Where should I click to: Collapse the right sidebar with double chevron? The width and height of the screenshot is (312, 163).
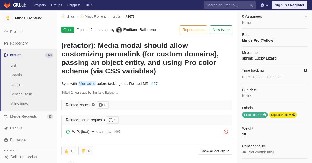point(306,16)
